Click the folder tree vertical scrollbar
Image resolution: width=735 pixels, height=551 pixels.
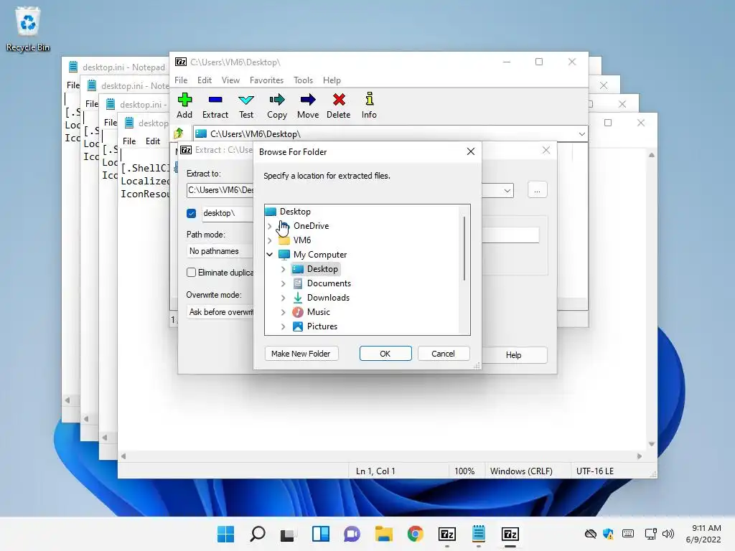[464, 248]
